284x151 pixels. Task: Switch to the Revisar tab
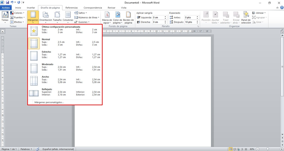pos(111,8)
